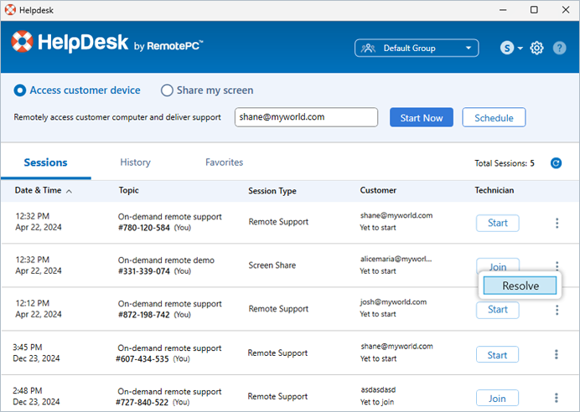580x412 pixels.
Task: Open the user account avatar dropdown
Action: [510, 49]
